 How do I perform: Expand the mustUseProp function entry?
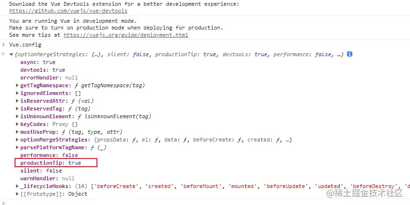17,132
